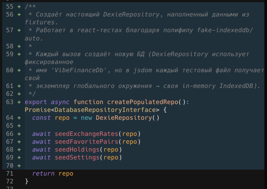This screenshot has height=189, width=267.
Task: Click the 'const' keyword on line 64
Action: [x=41, y=118]
